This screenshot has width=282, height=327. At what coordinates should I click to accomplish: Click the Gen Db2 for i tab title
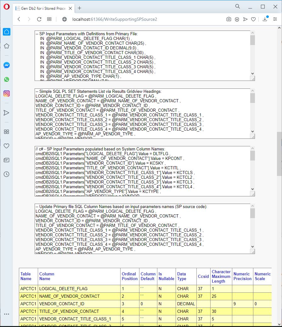pyautogui.click(x=43, y=8)
